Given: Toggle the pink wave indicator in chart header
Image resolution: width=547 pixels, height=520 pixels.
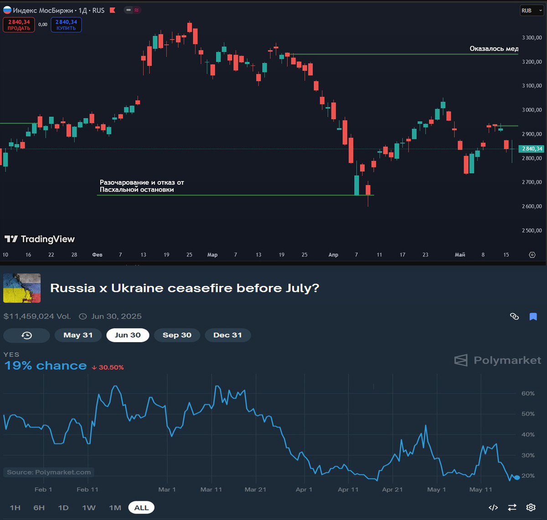Looking at the screenshot, I should pyautogui.click(x=136, y=10).
